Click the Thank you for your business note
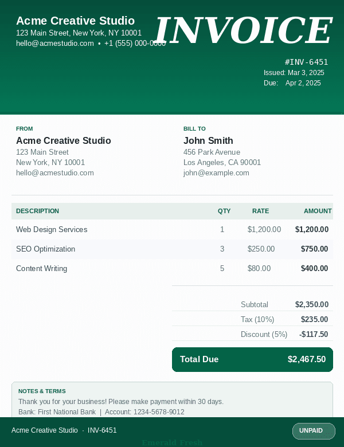The width and height of the screenshot is (344, 447). pyautogui.click(x=121, y=402)
